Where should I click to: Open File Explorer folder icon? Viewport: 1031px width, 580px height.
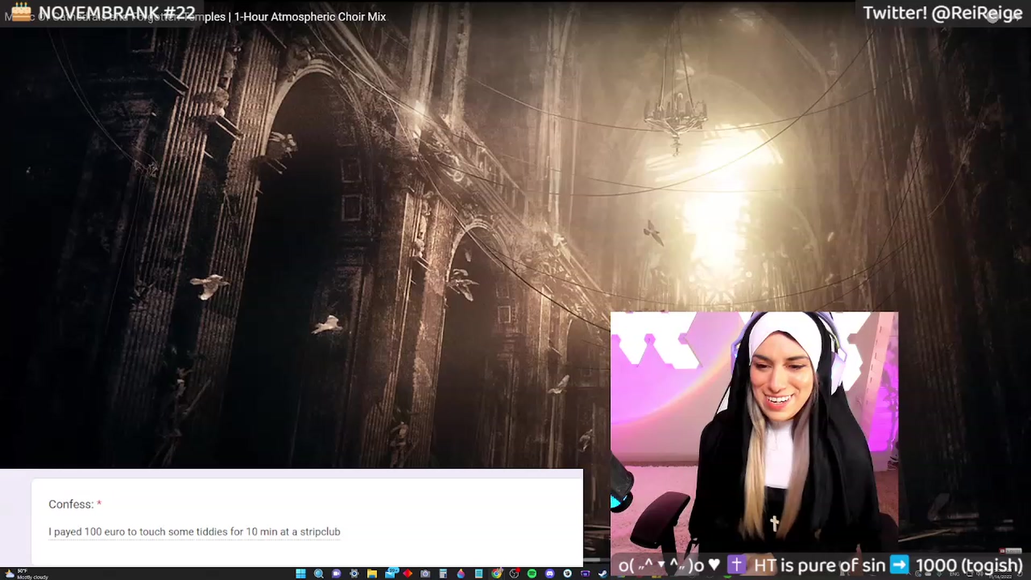click(x=372, y=574)
